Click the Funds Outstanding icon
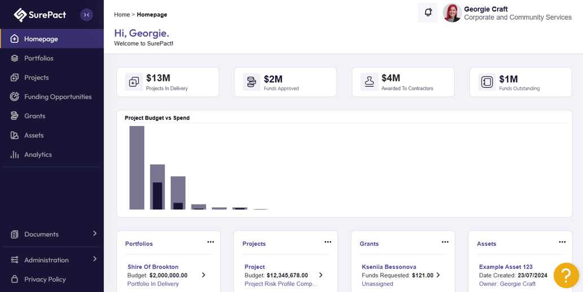Viewport: 583px width, 292px height. coord(487,82)
